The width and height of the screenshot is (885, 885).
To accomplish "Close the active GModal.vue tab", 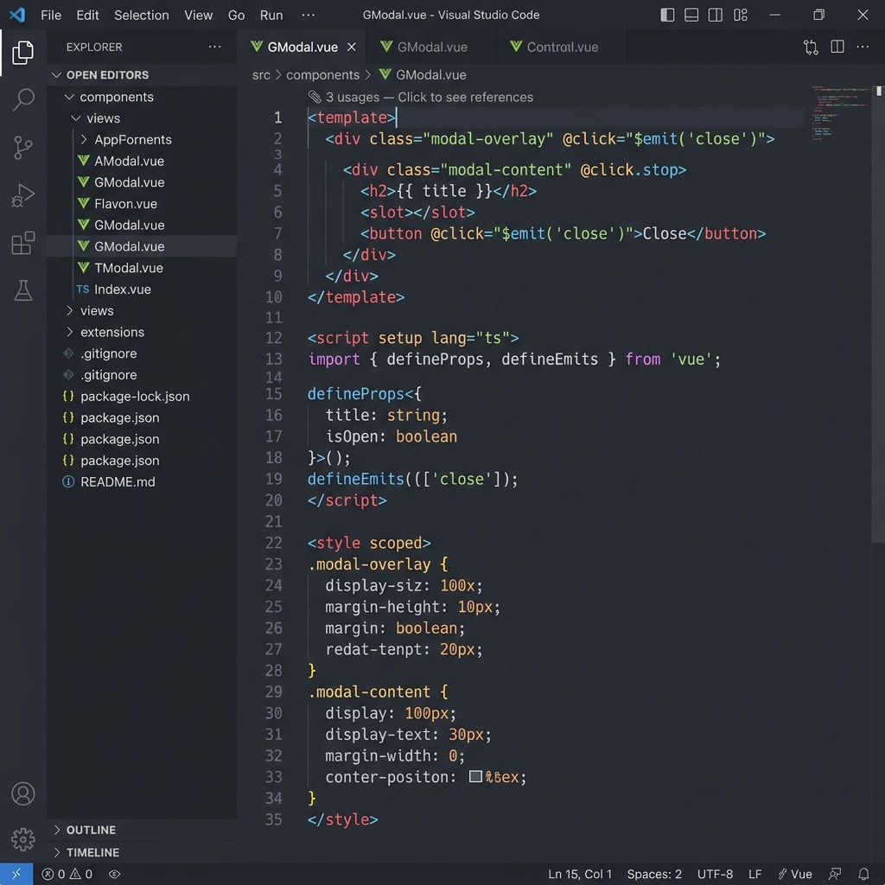I will (351, 47).
